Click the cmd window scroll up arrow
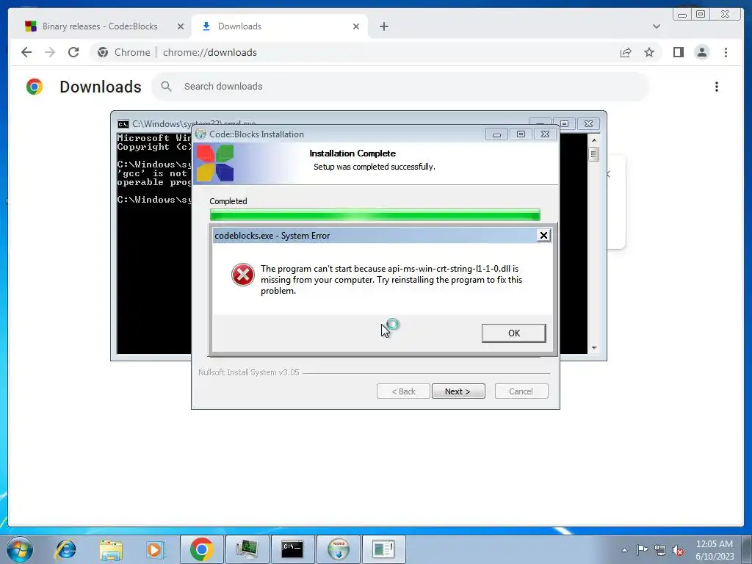Screen dimensions: 752x564 pos(594,140)
